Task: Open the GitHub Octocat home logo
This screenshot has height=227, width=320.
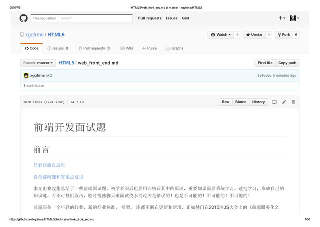Action: [24, 18]
